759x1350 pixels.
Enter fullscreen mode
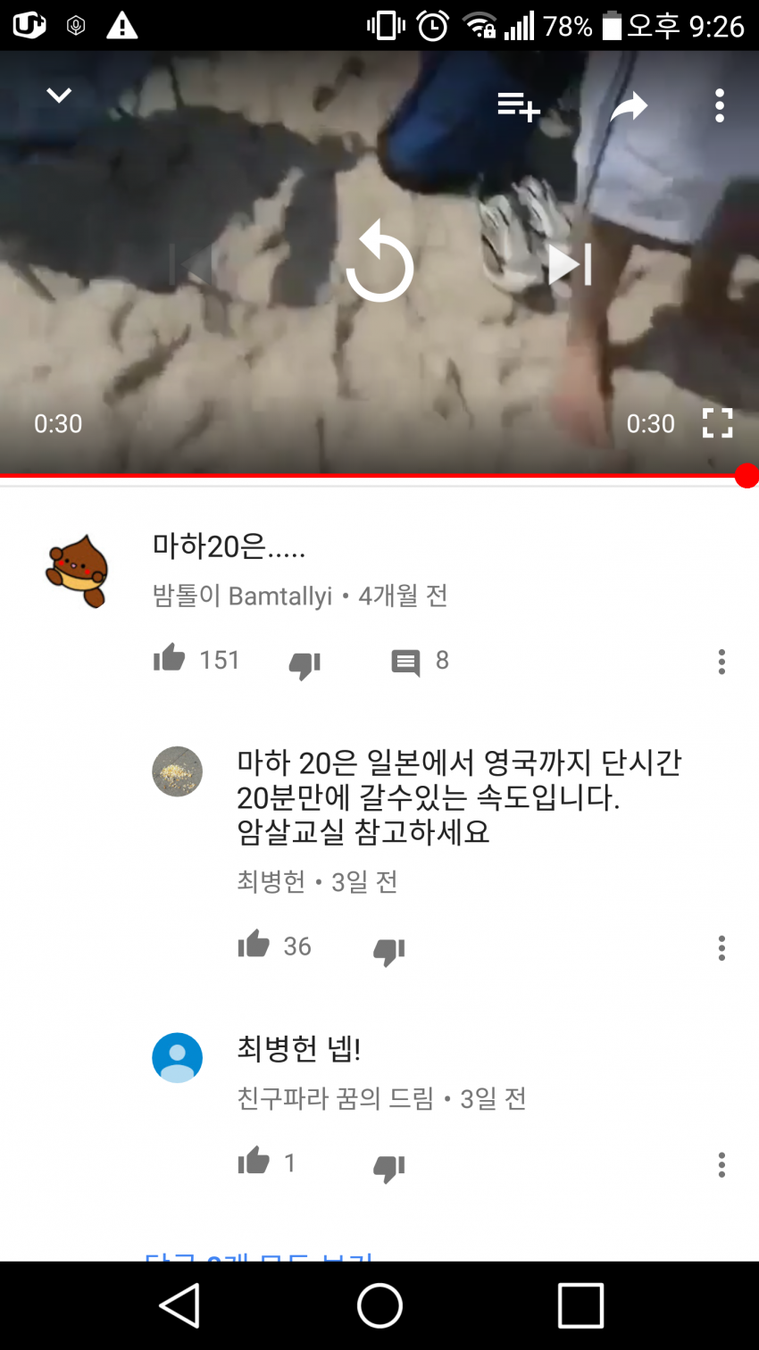point(717,423)
